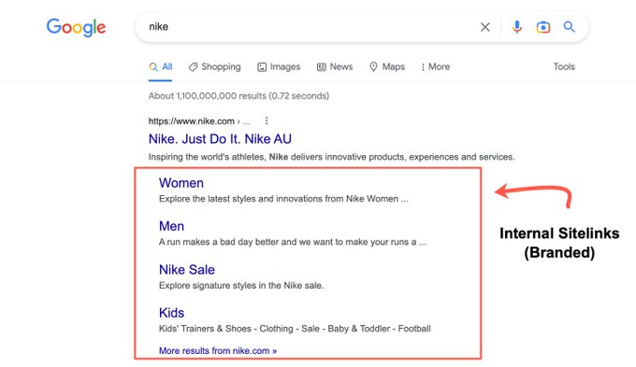636x367 pixels.
Task: Click the "A run makes a bad day better" description
Action: 293,242
